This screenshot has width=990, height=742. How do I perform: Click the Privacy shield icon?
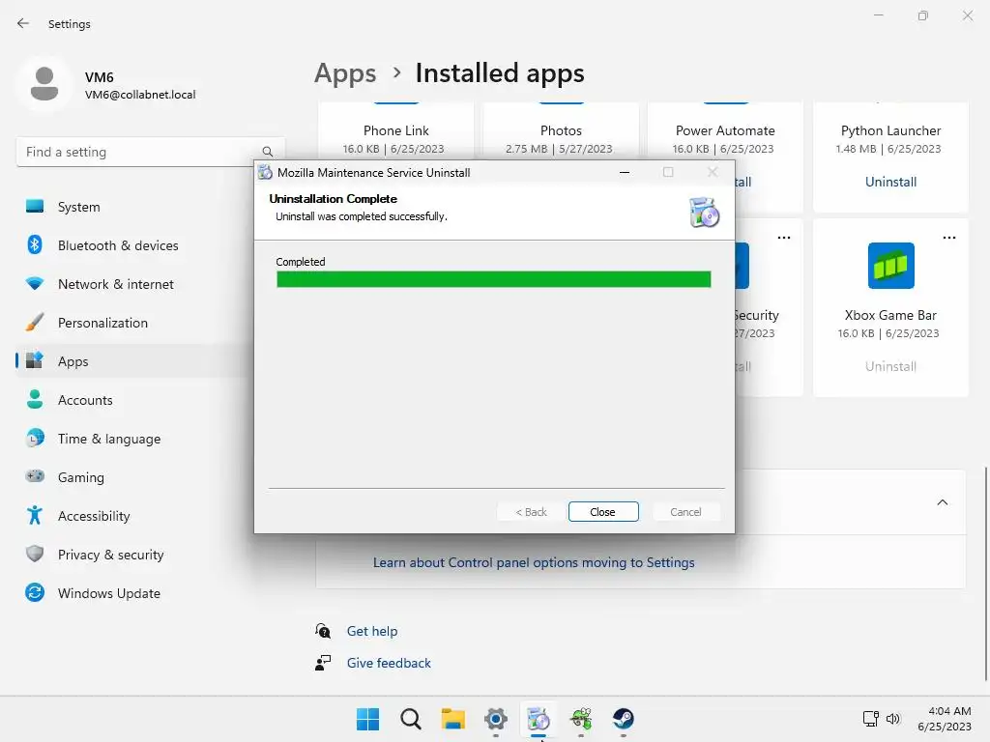(x=35, y=554)
